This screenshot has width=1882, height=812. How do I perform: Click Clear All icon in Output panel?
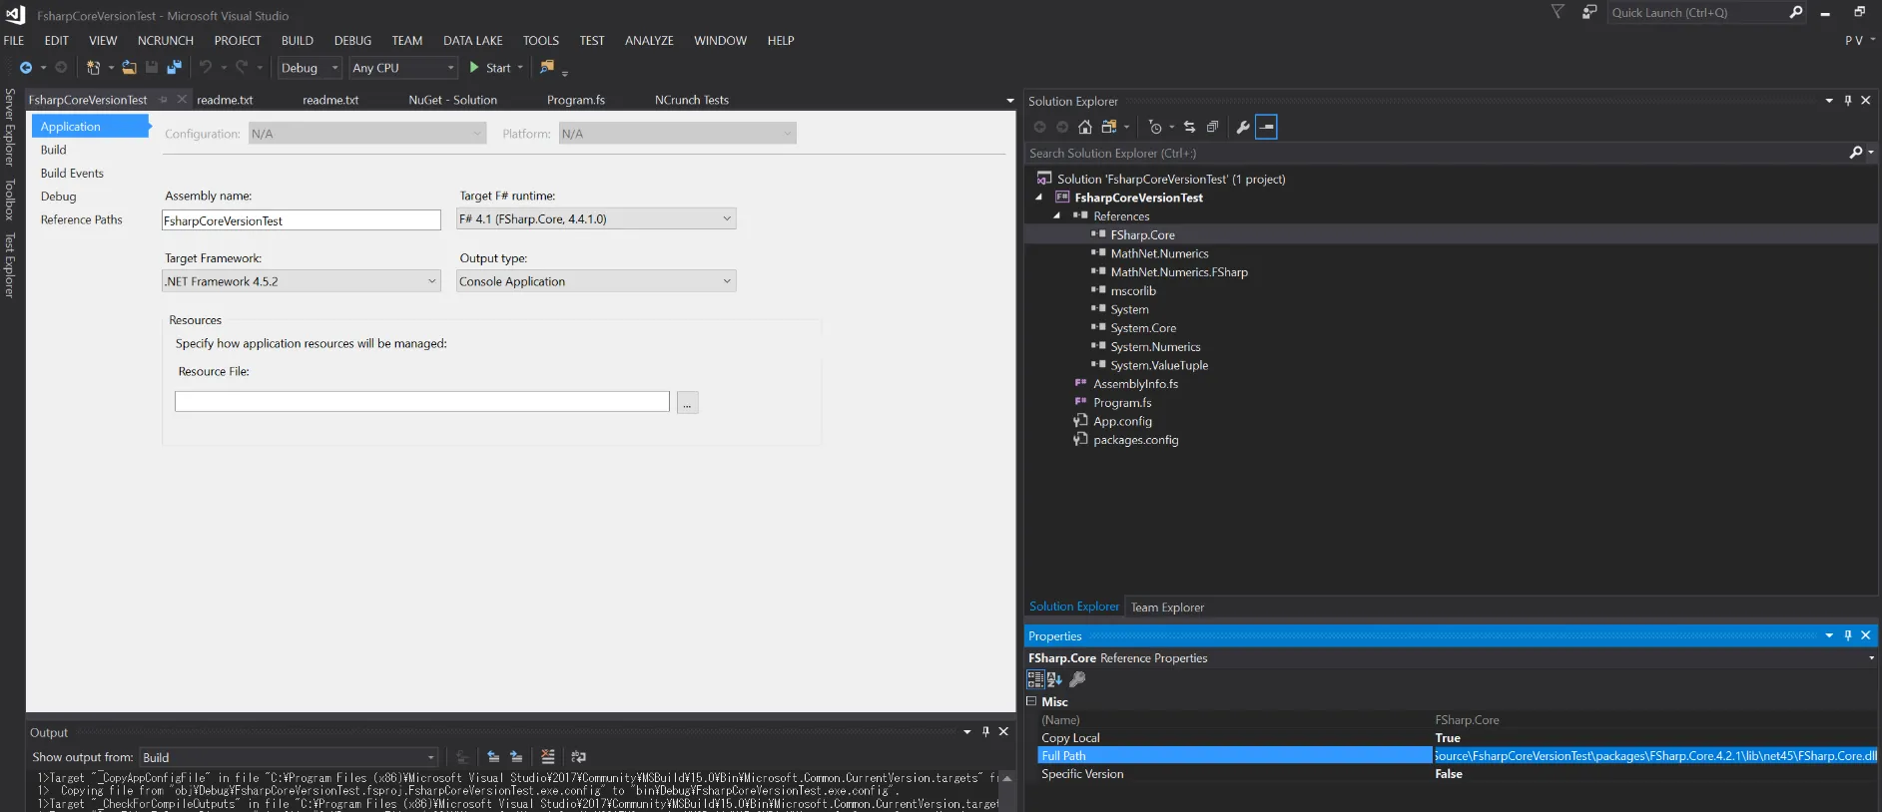547,757
